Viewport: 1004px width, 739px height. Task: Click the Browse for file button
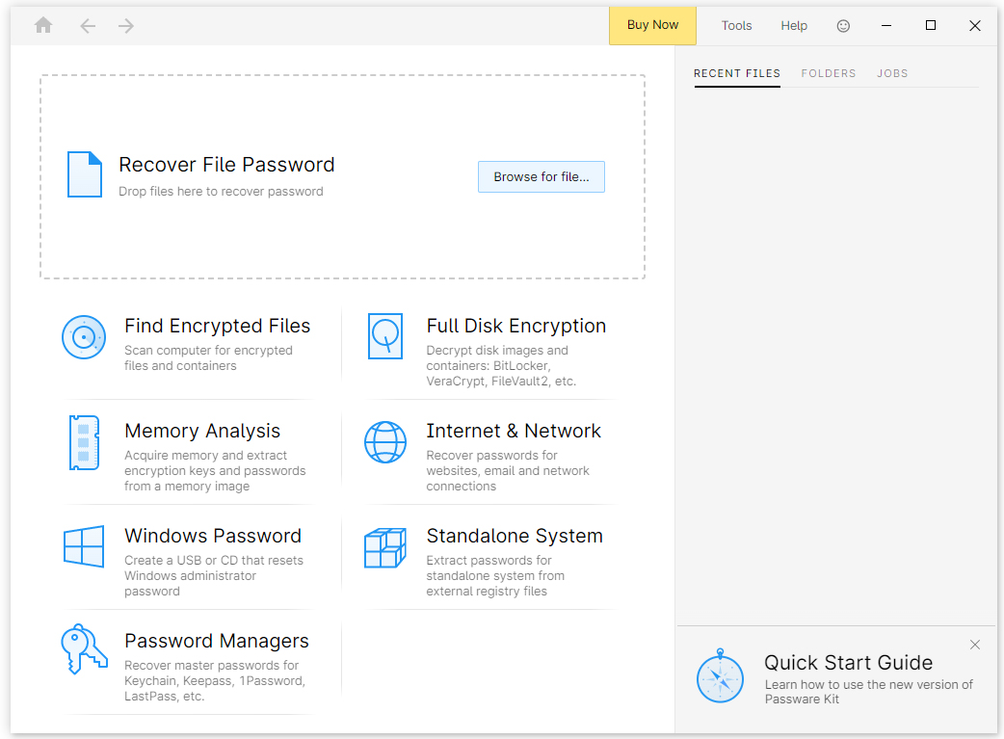coord(542,177)
